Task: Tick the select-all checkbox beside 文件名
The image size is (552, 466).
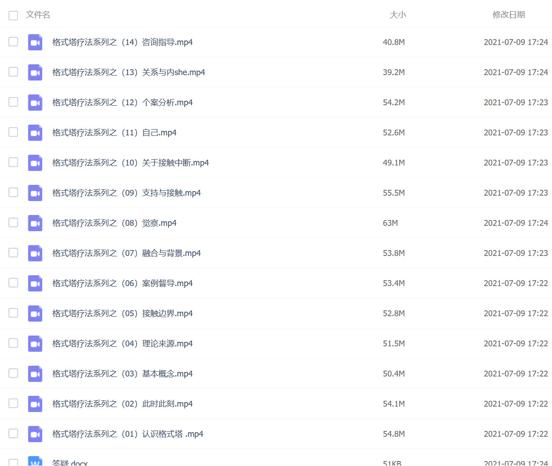Action: (x=13, y=15)
